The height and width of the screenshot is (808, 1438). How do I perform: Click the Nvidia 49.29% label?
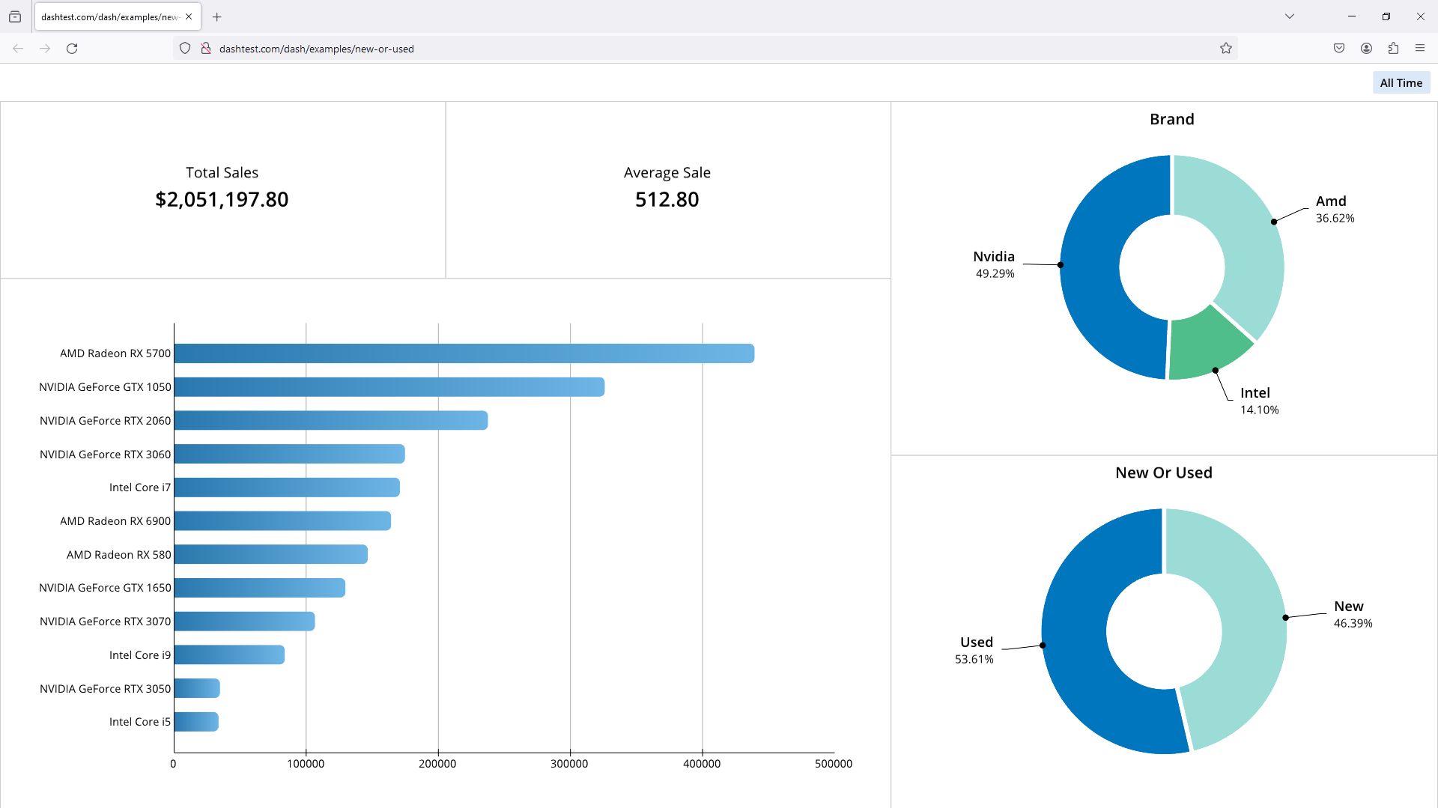995,264
